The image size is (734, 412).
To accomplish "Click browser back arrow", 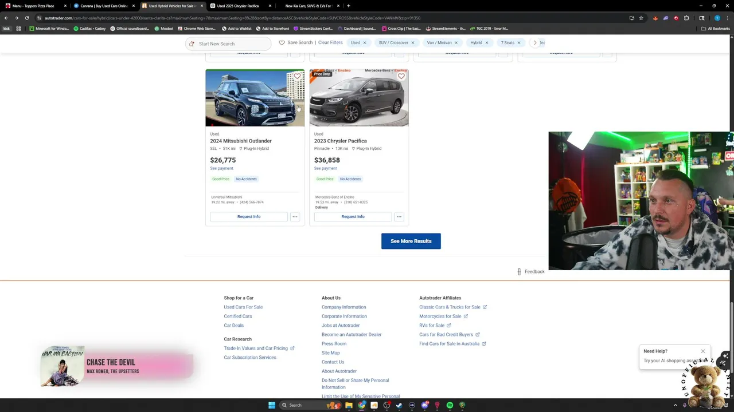I will click(x=6, y=18).
